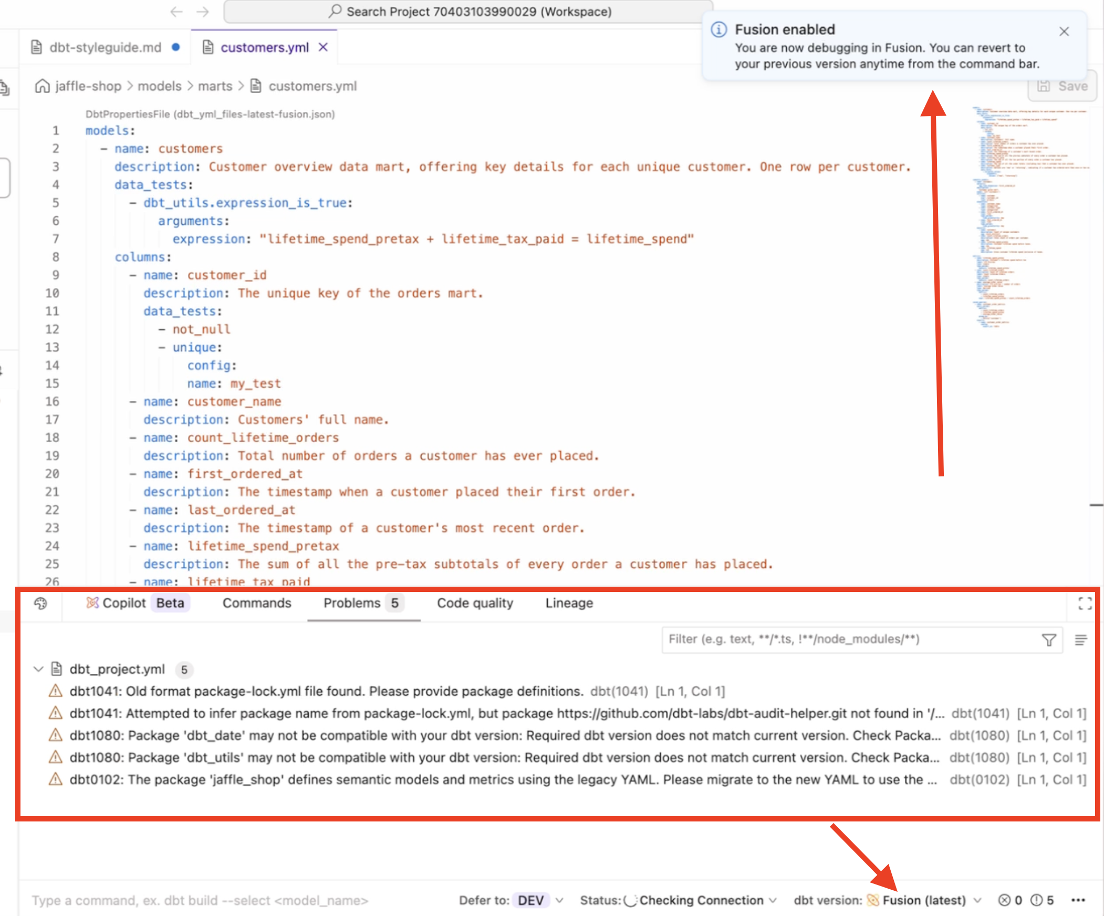Image resolution: width=1104 pixels, height=916 pixels.
Task: Dismiss the Fusion enabled notification
Action: point(1064,32)
